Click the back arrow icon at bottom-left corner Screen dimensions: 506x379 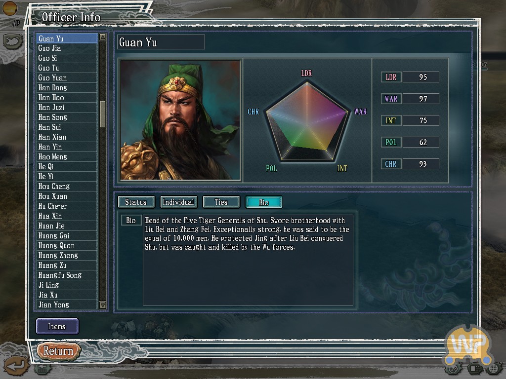click(16, 366)
